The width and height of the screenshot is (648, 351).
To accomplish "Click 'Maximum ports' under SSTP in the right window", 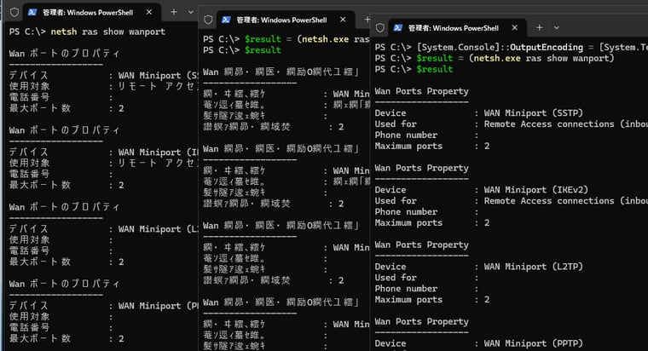I will (x=408, y=147).
